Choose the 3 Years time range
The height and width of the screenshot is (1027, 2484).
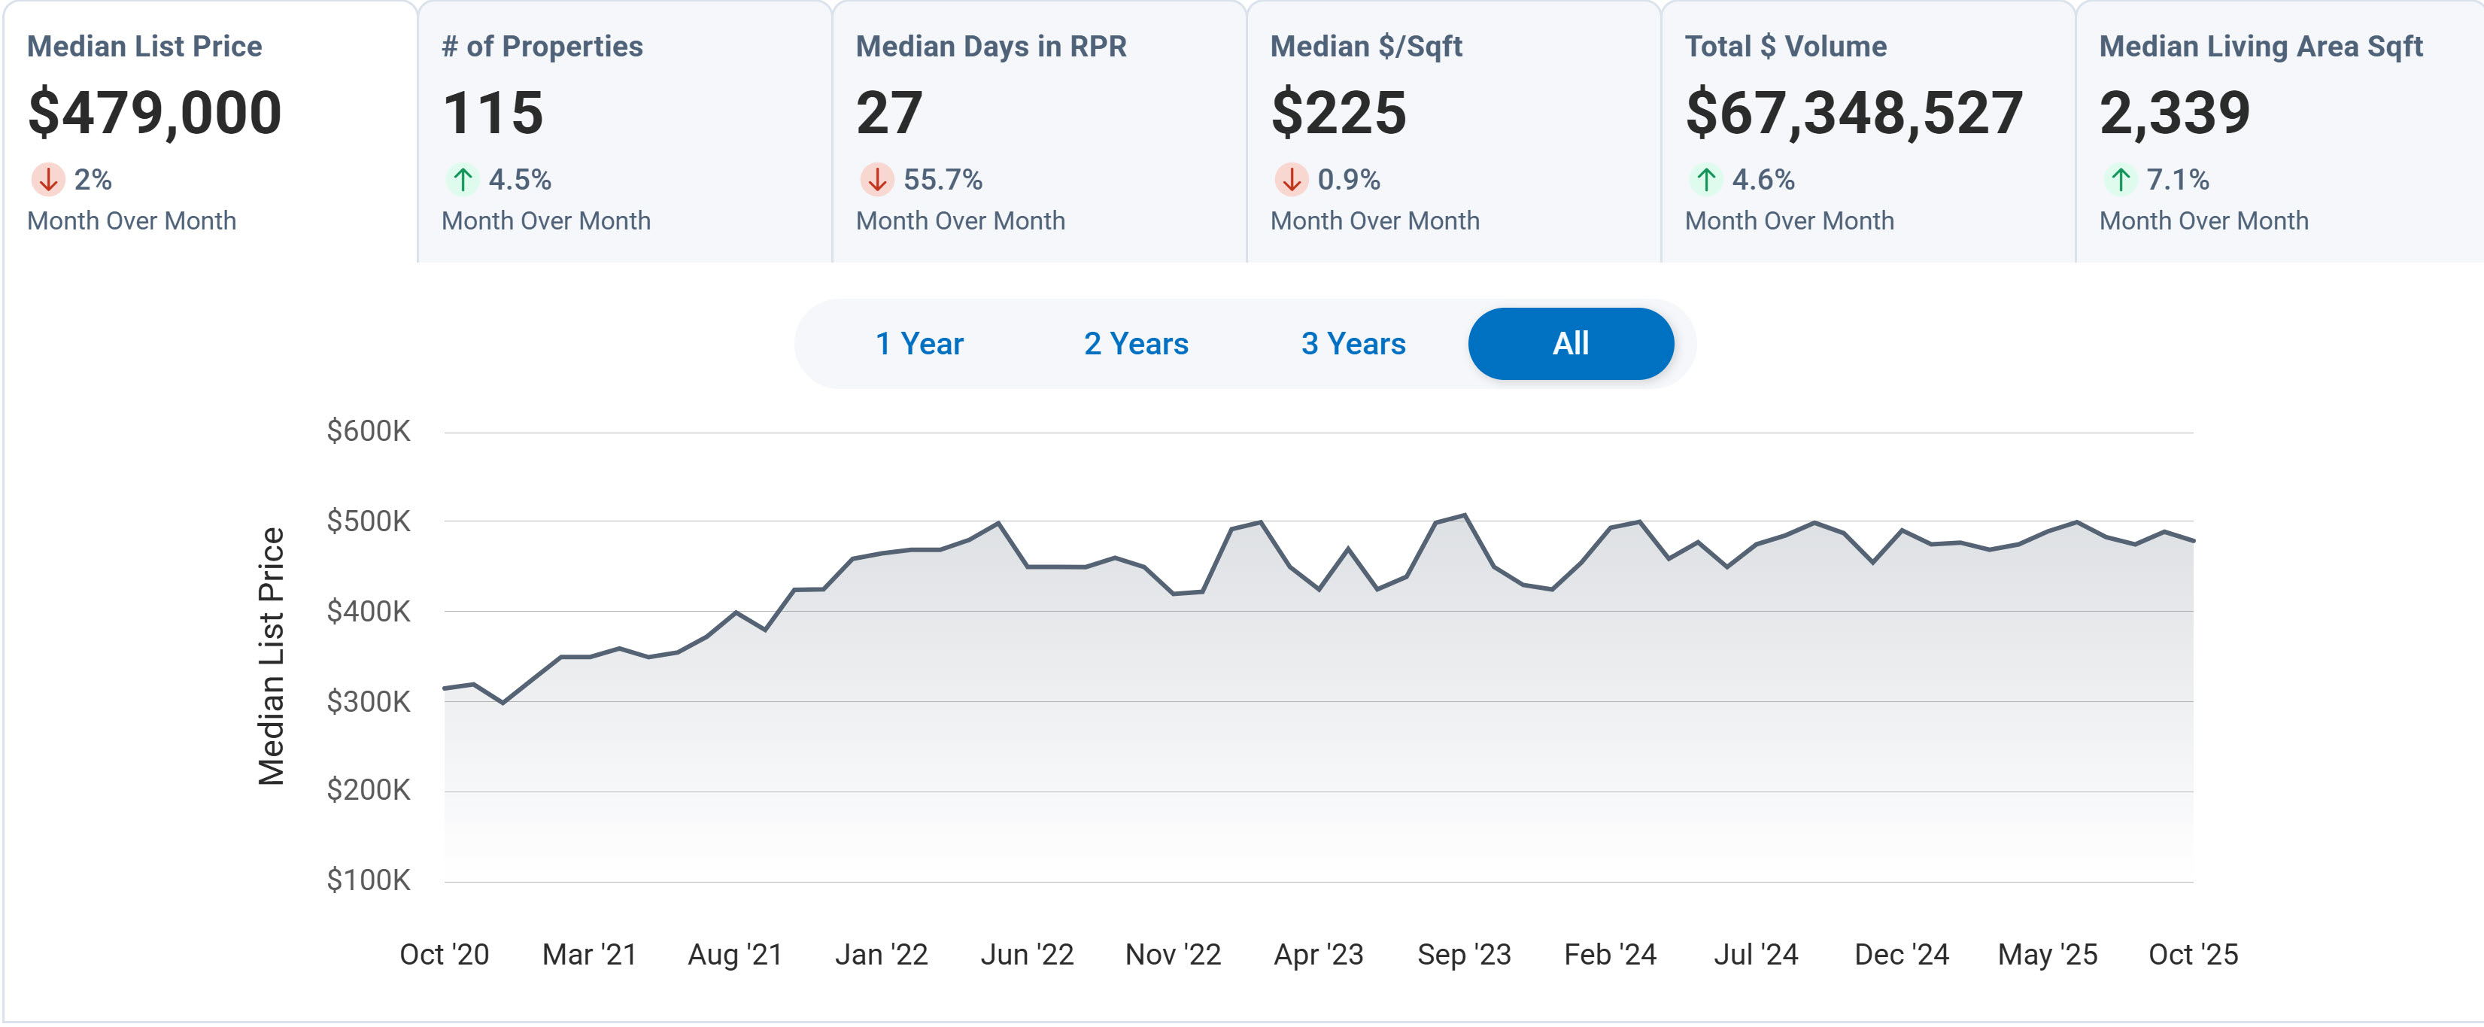point(1353,343)
